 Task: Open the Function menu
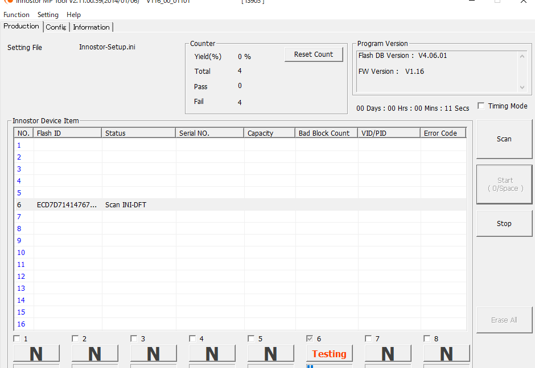17,15
